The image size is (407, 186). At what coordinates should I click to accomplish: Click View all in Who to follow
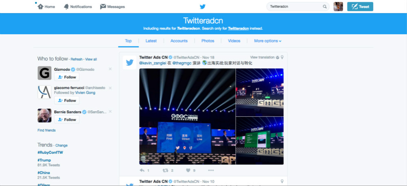click(x=91, y=59)
